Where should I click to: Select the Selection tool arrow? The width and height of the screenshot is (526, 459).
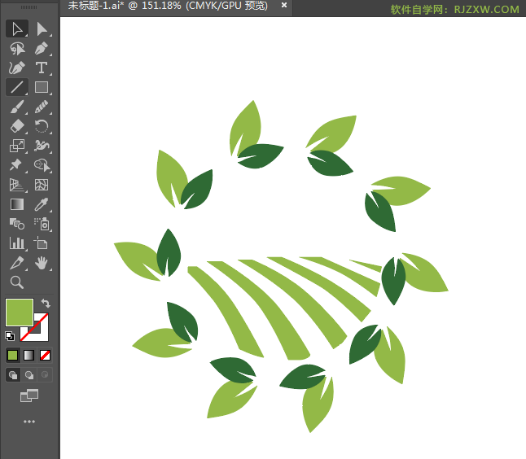click(x=17, y=28)
